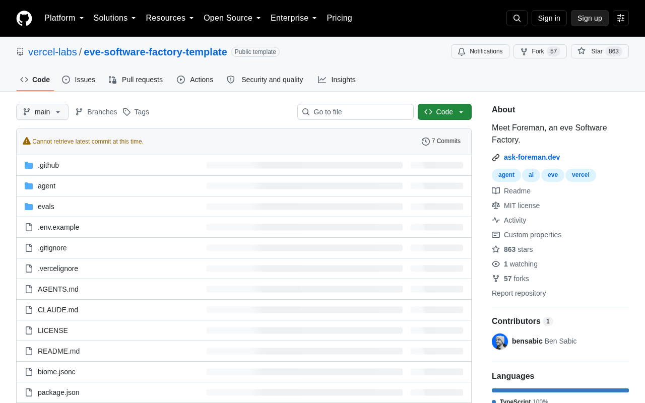
Task: Open the search magnifier button
Action: (x=517, y=18)
